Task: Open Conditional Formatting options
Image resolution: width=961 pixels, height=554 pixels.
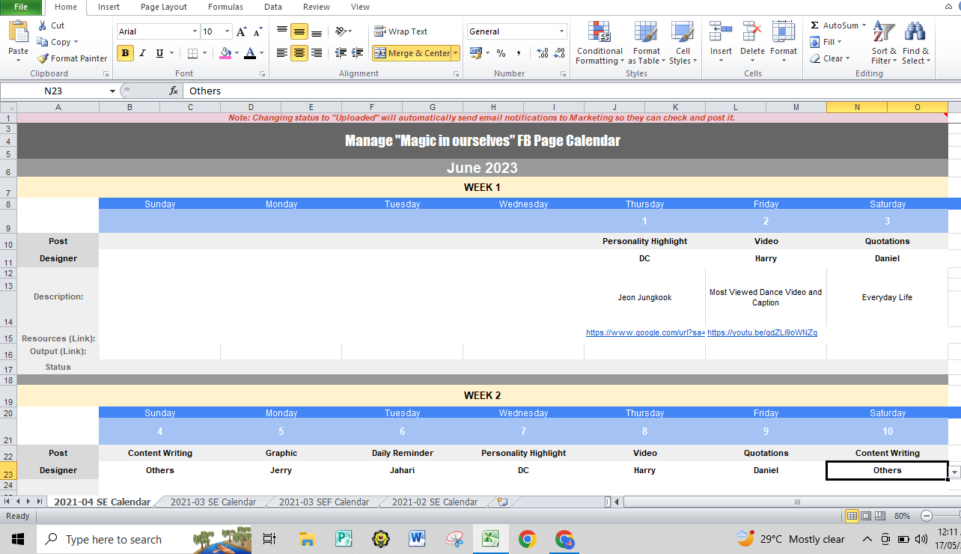Action: pyautogui.click(x=600, y=43)
